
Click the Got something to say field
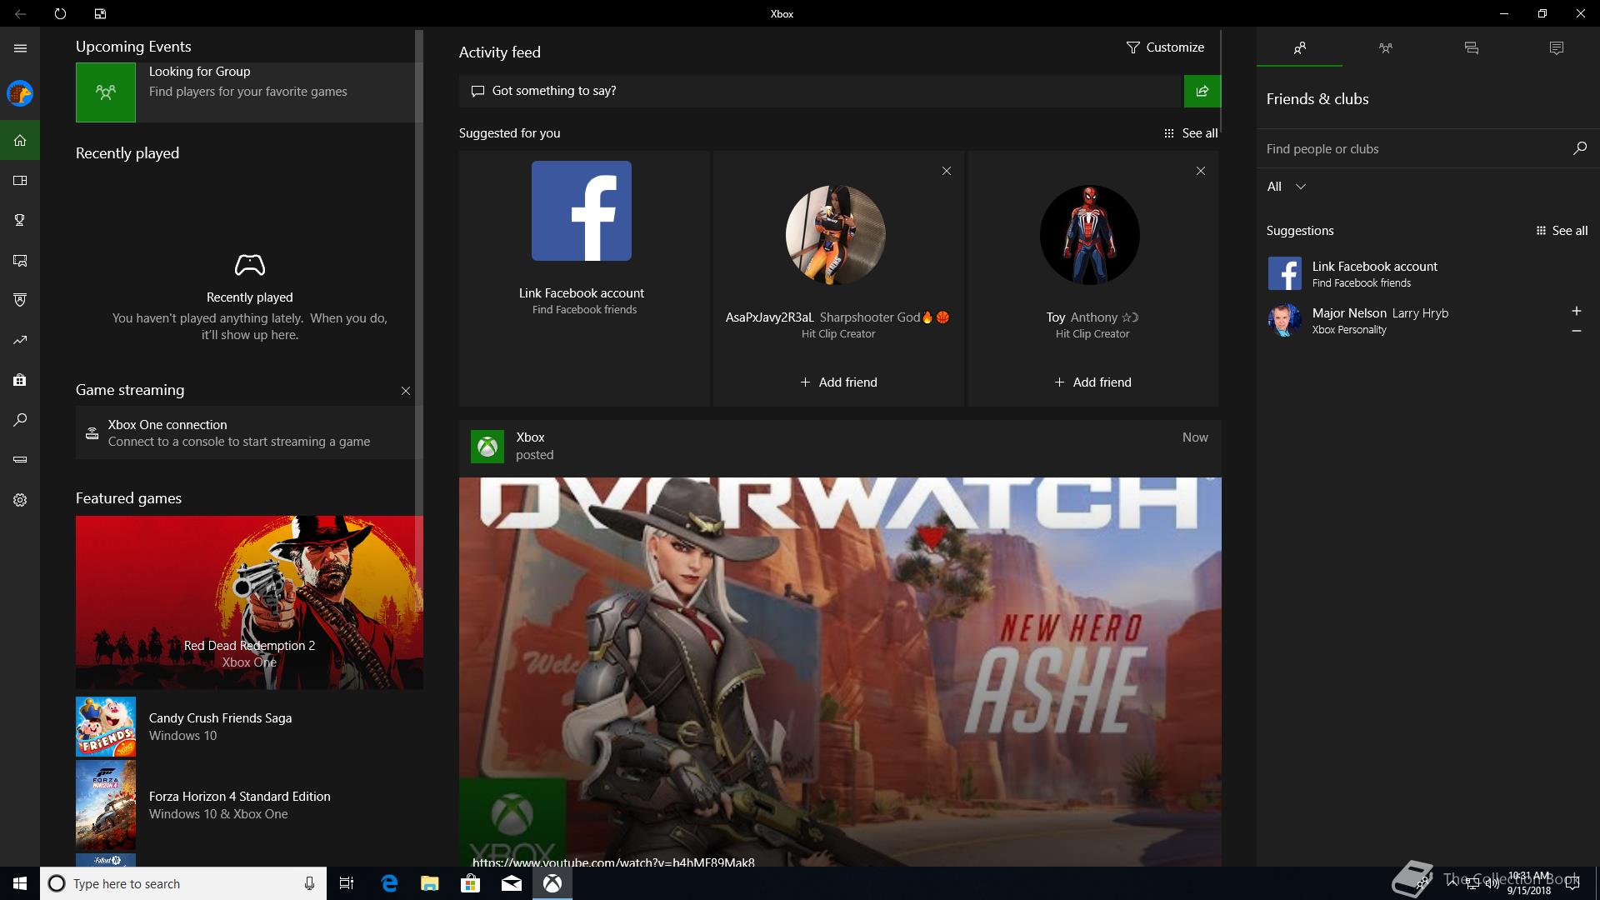(x=821, y=91)
